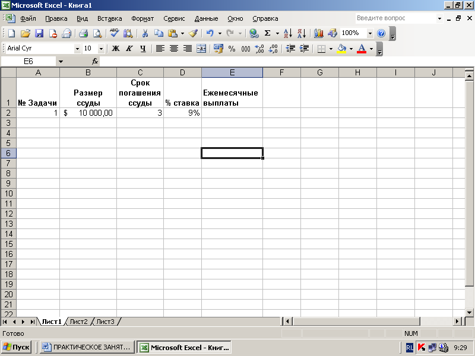475x356 pixels.
Task: Switch to sheet tab Лист2
Action: coord(78,322)
